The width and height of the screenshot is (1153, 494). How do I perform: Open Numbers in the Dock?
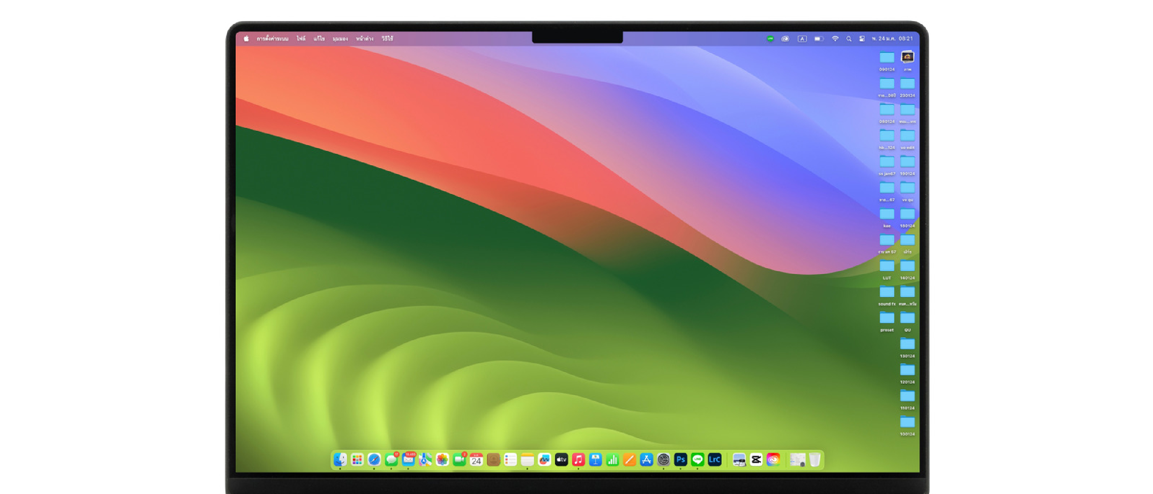(x=612, y=459)
